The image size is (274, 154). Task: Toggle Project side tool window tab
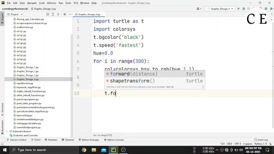click(2, 18)
